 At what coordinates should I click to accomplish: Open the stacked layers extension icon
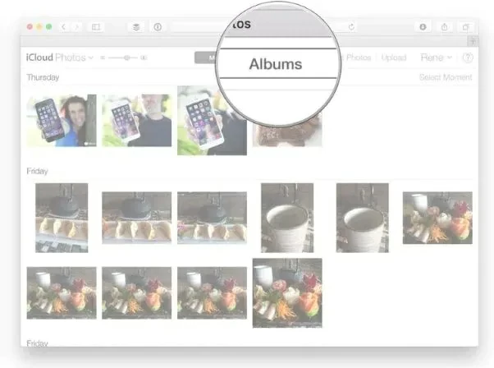(136, 27)
